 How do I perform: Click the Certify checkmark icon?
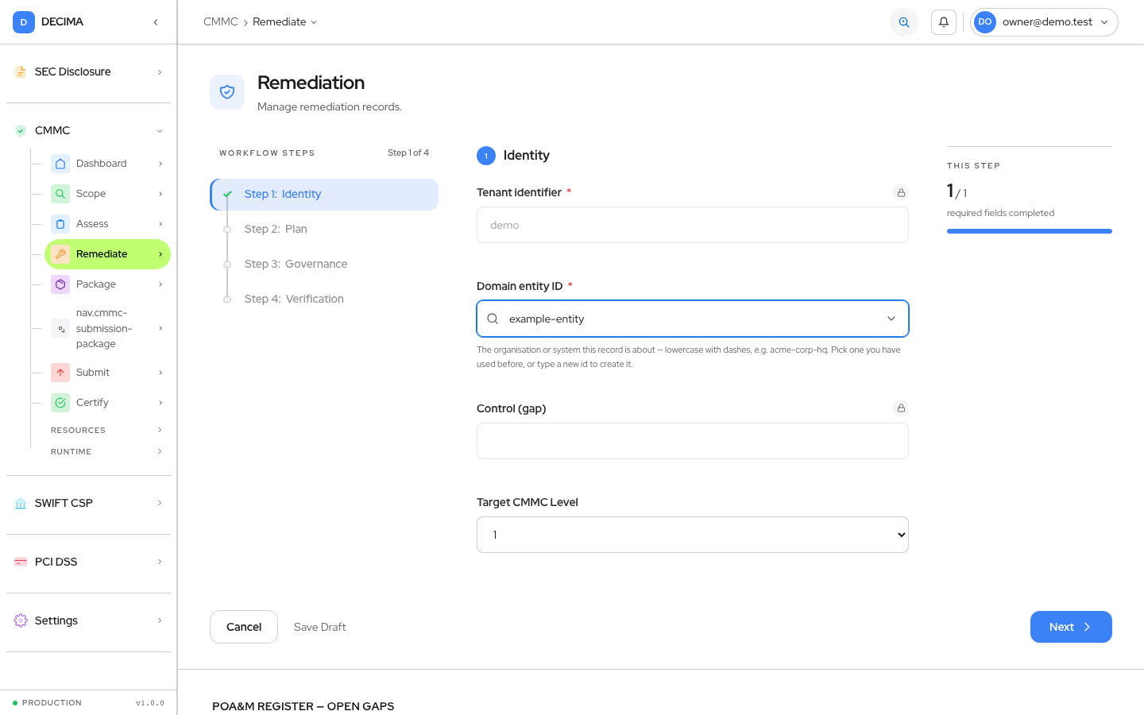60,403
